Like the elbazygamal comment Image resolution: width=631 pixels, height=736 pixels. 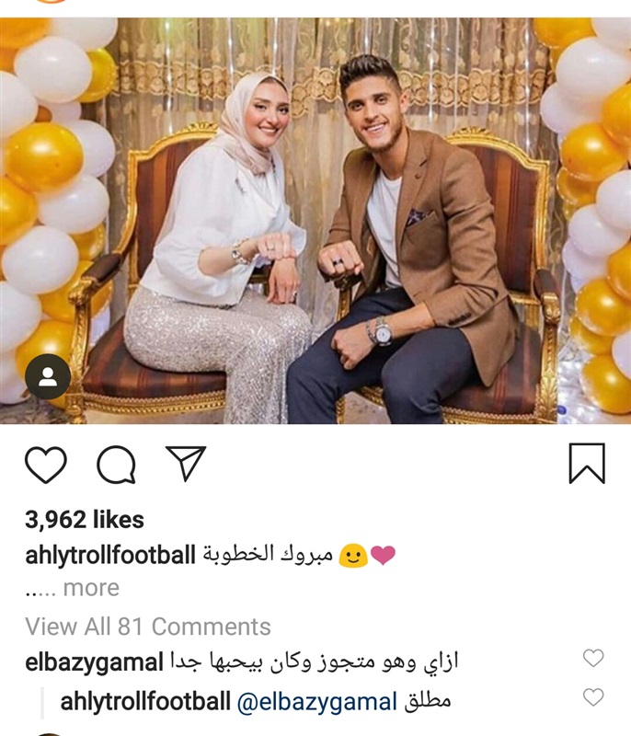pos(593,658)
